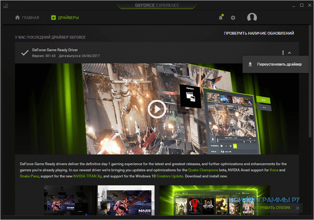Click the home house icon
Screen dimensions: 314x220
[17, 17]
